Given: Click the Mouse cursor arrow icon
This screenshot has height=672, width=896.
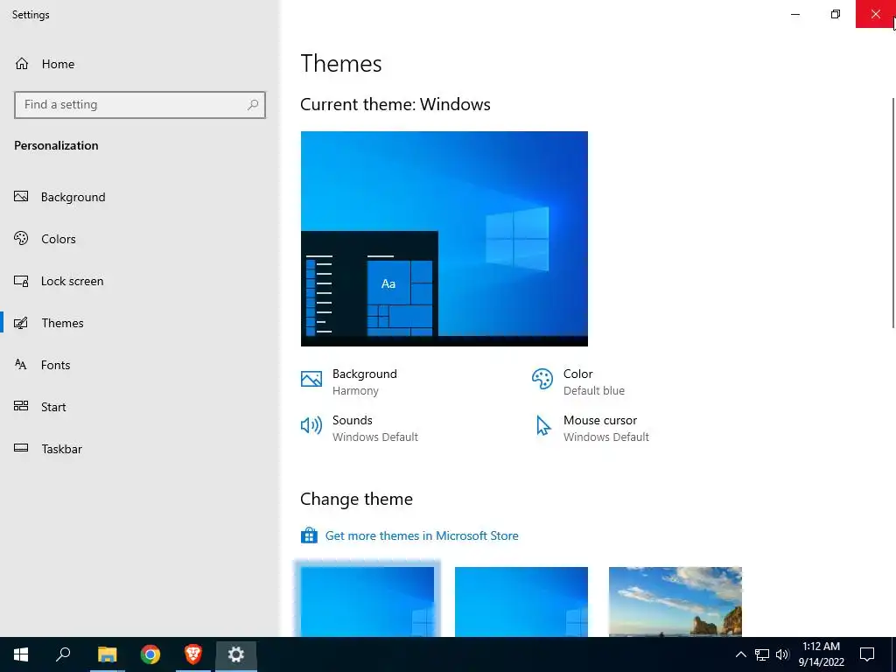Looking at the screenshot, I should pos(542,426).
